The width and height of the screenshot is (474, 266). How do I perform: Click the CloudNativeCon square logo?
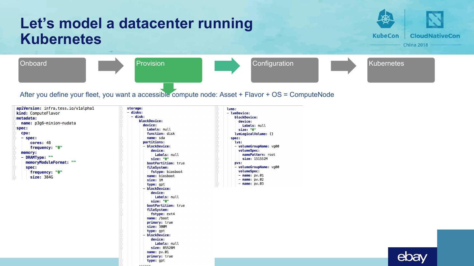(x=435, y=20)
